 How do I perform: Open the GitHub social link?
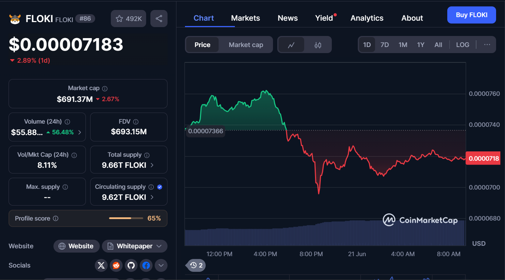click(x=131, y=265)
